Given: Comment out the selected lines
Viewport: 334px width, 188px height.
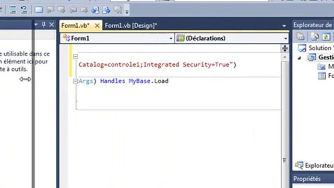Looking at the screenshot, I should point(13,9).
